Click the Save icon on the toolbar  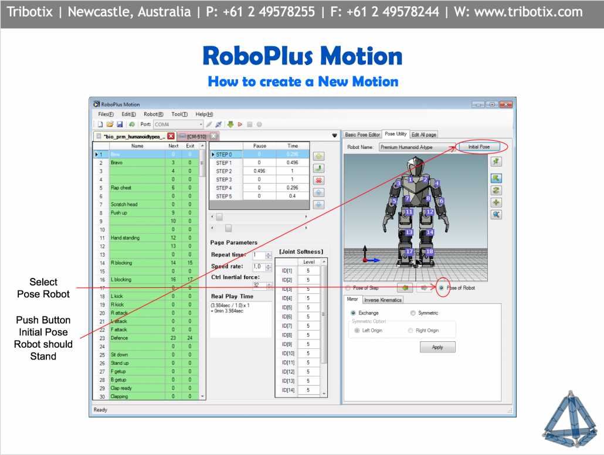coord(121,124)
